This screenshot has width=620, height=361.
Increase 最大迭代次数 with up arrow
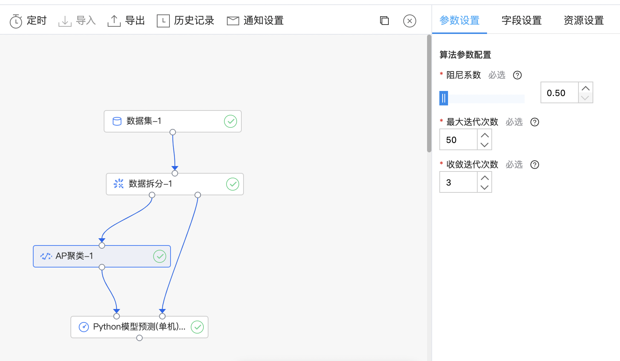(485, 135)
